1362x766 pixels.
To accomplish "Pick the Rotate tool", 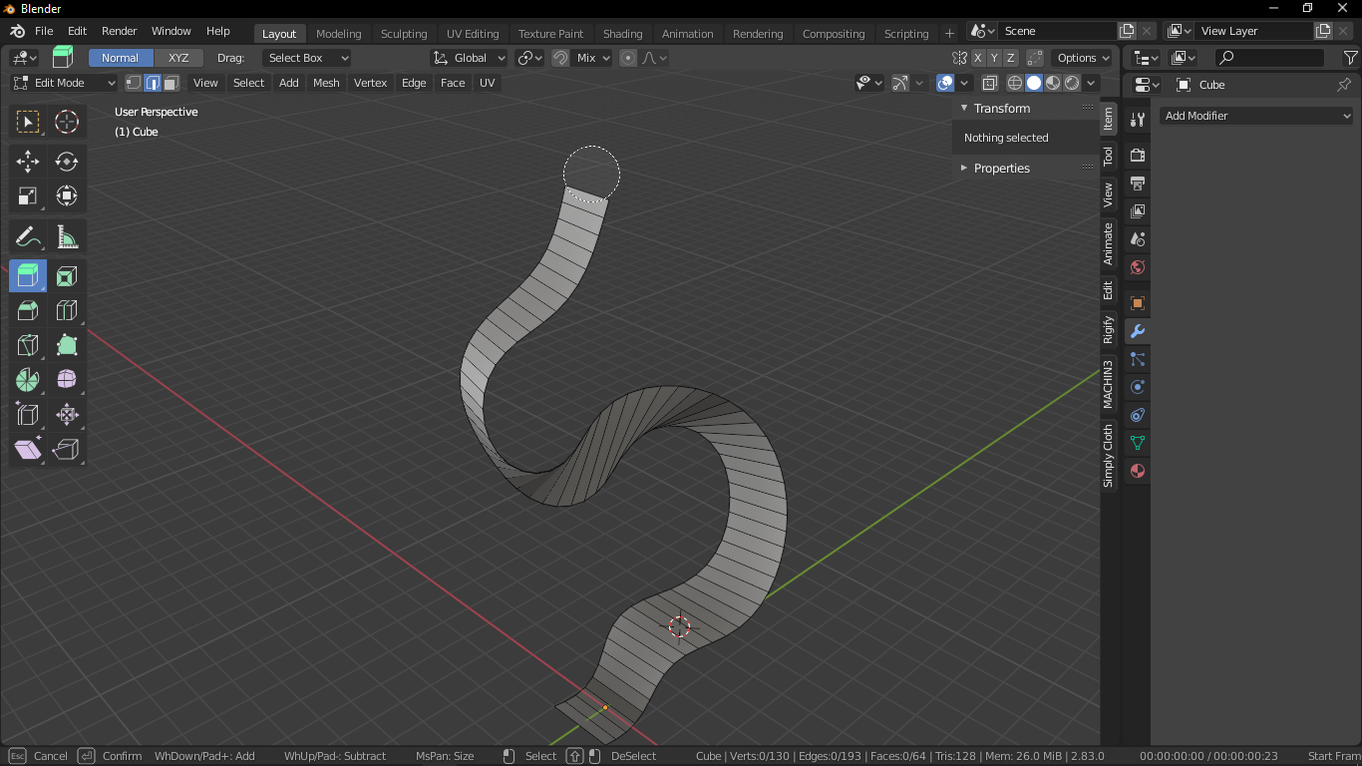I will coord(67,161).
